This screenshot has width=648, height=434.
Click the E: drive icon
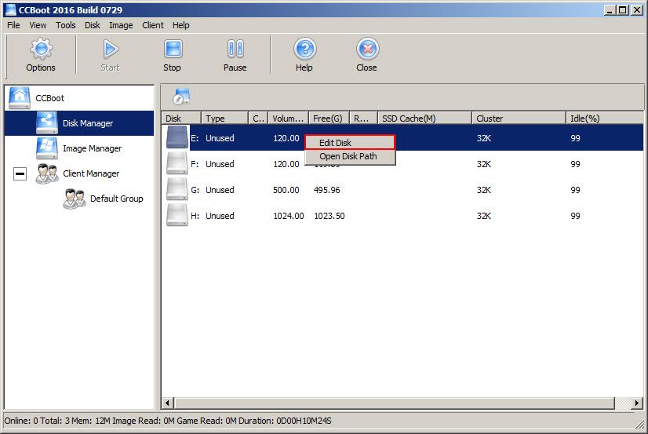[177, 137]
